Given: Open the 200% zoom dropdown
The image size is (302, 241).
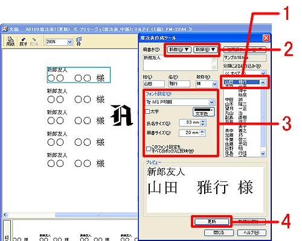Looking at the screenshot, I should pyautogui.click(x=69, y=42).
